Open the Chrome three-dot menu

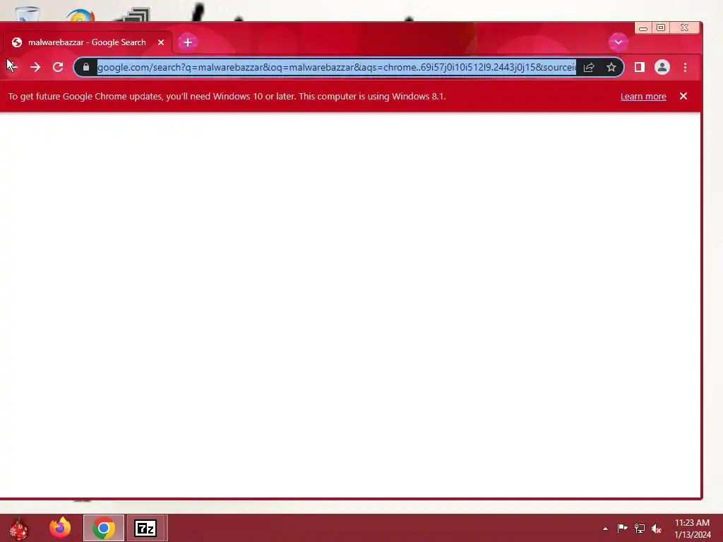tap(685, 67)
